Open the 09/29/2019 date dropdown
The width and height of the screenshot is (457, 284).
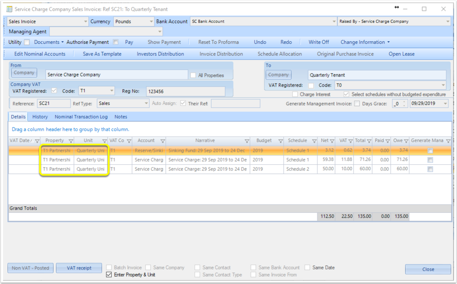445,104
